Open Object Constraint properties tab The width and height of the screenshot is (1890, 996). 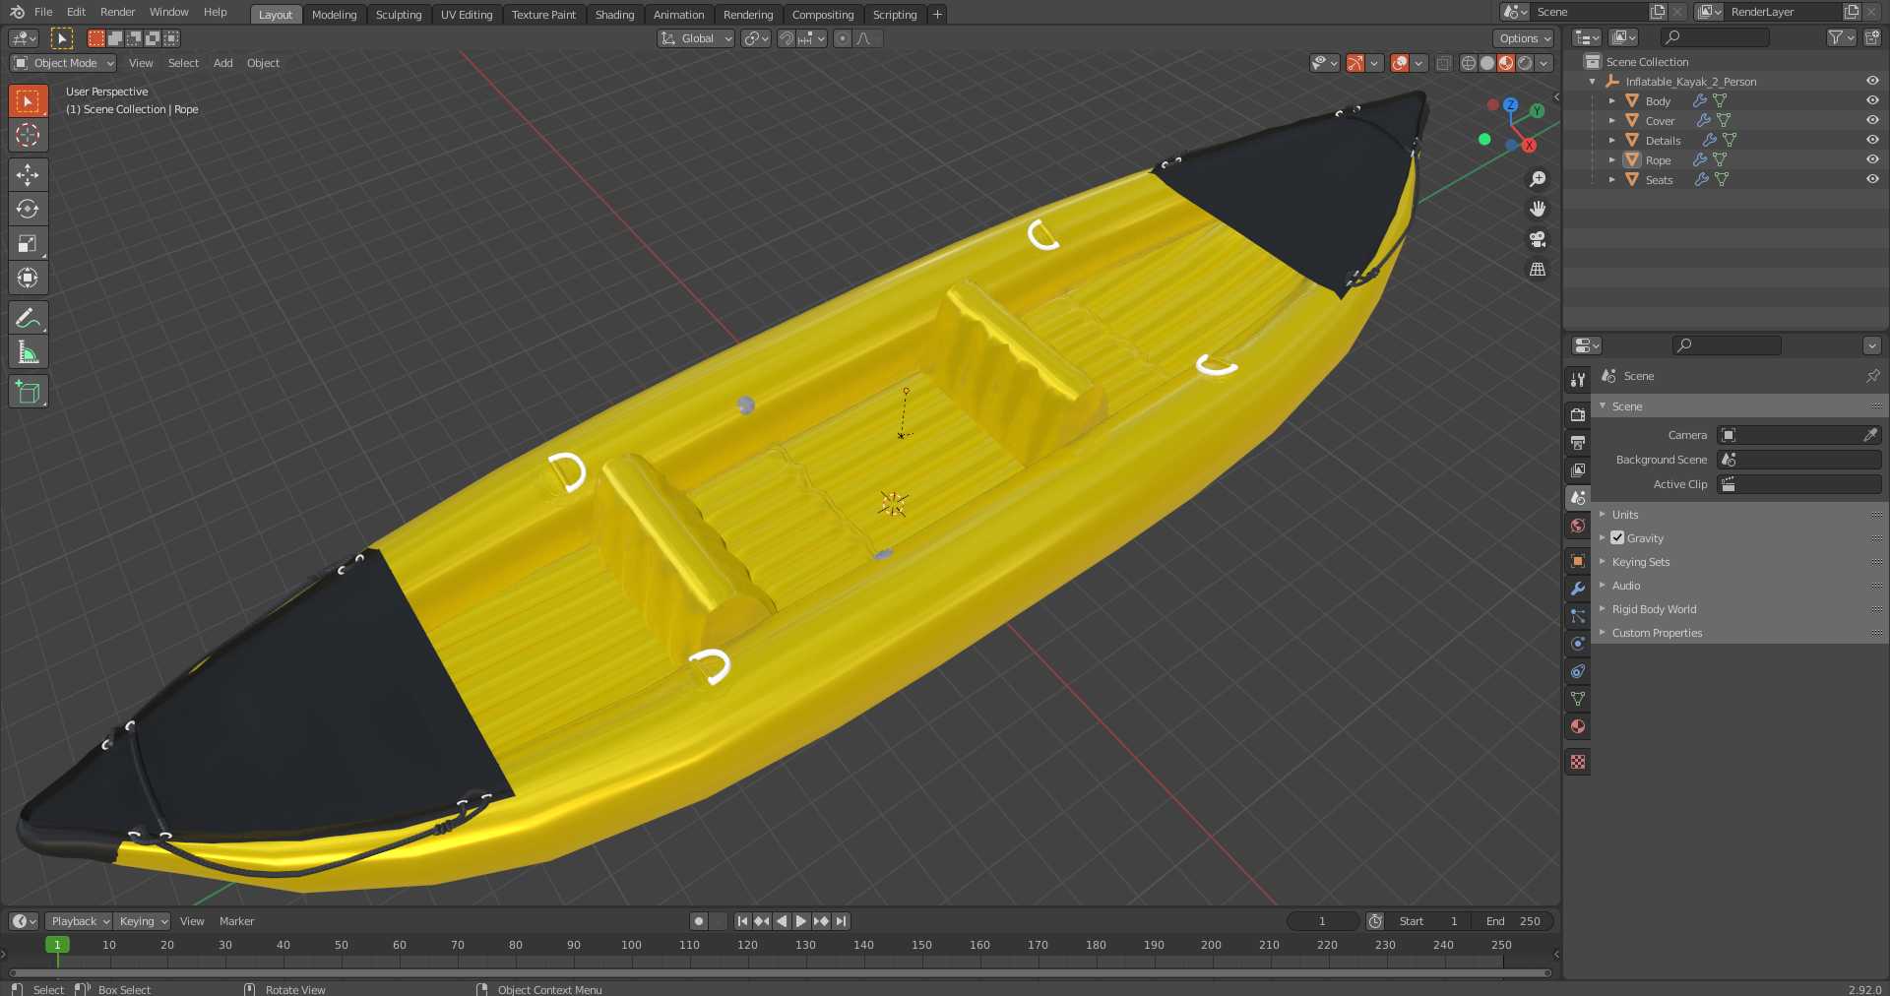click(1578, 671)
